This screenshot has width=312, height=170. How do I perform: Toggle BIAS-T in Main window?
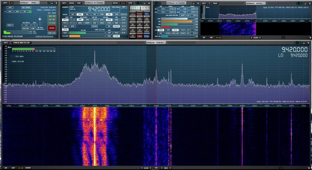tap(10, 25)
